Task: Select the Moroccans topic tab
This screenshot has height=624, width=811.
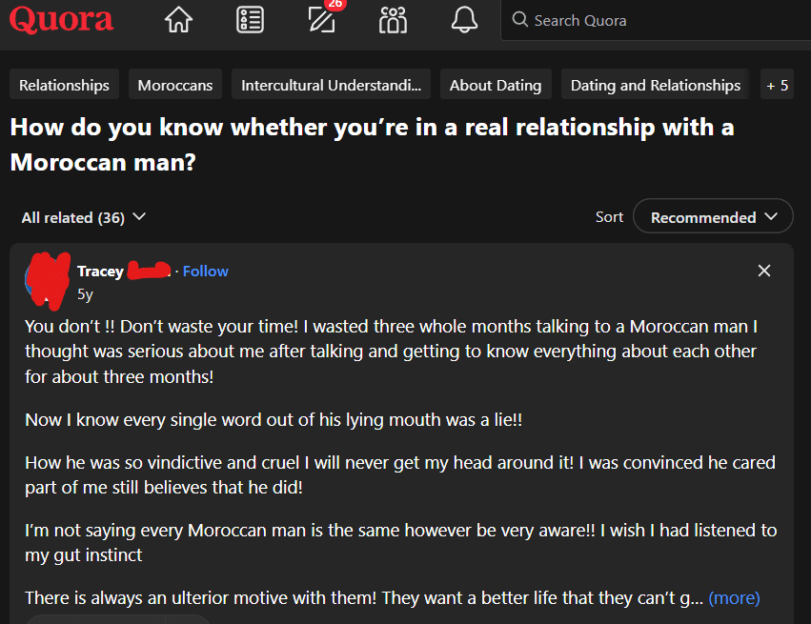Action: pos(174,84)
